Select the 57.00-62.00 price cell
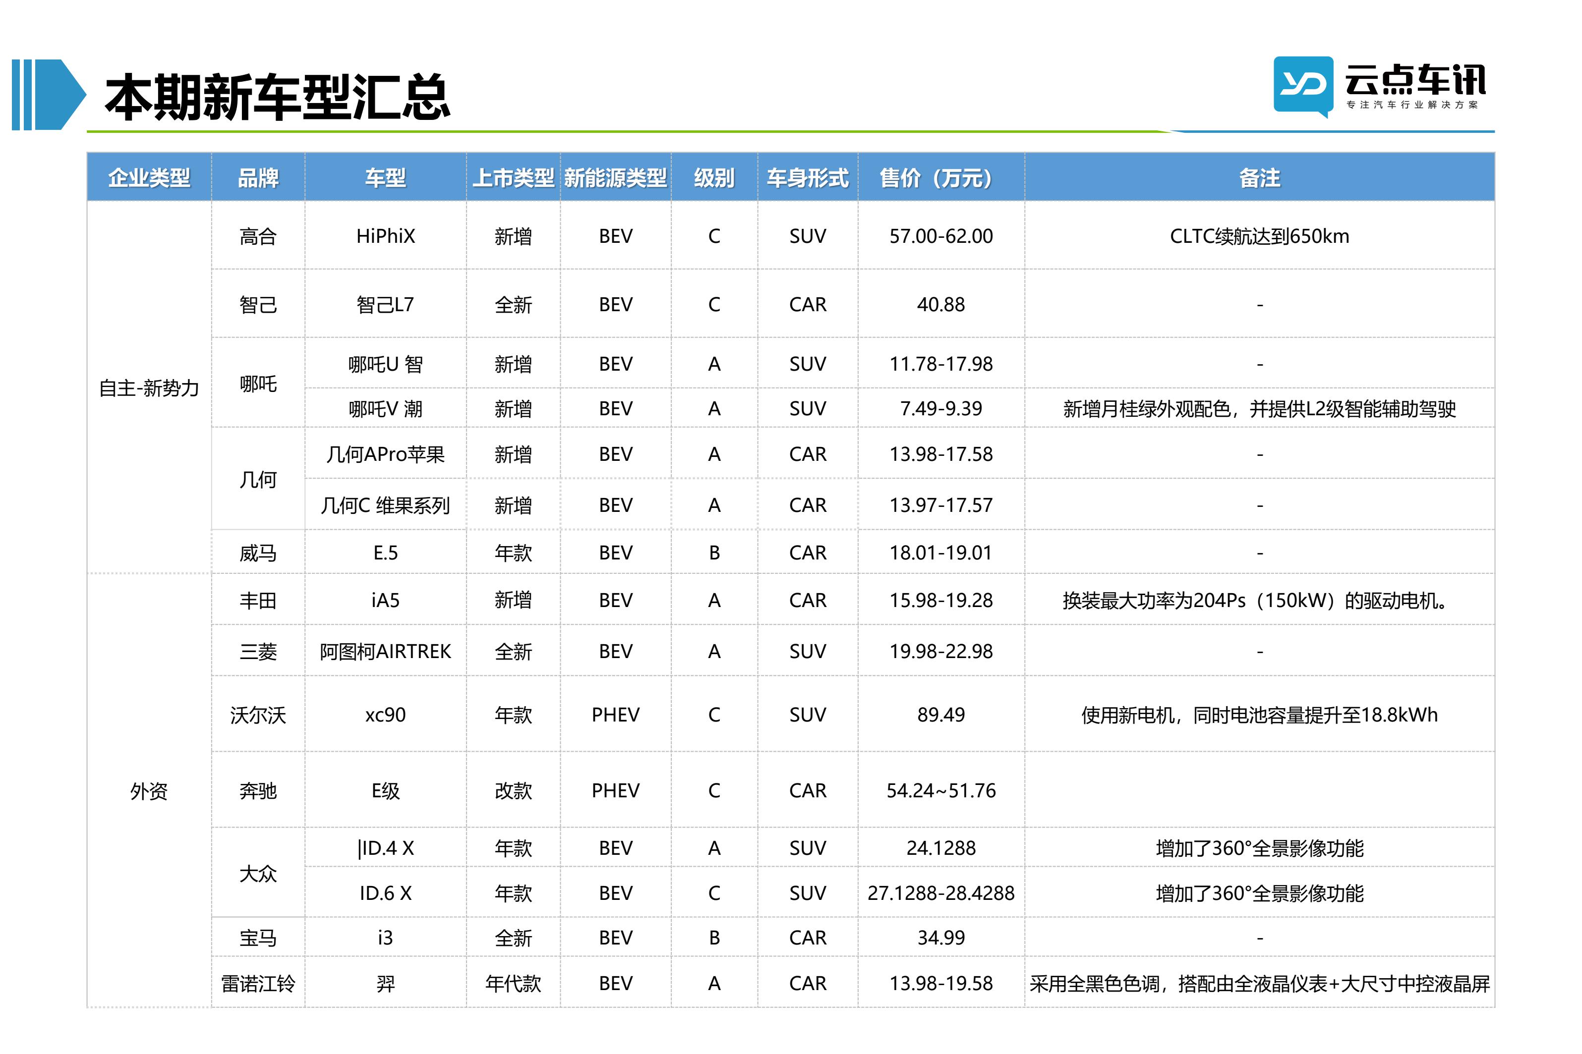Viewport: 1582px width, 1054px height. 940,236
